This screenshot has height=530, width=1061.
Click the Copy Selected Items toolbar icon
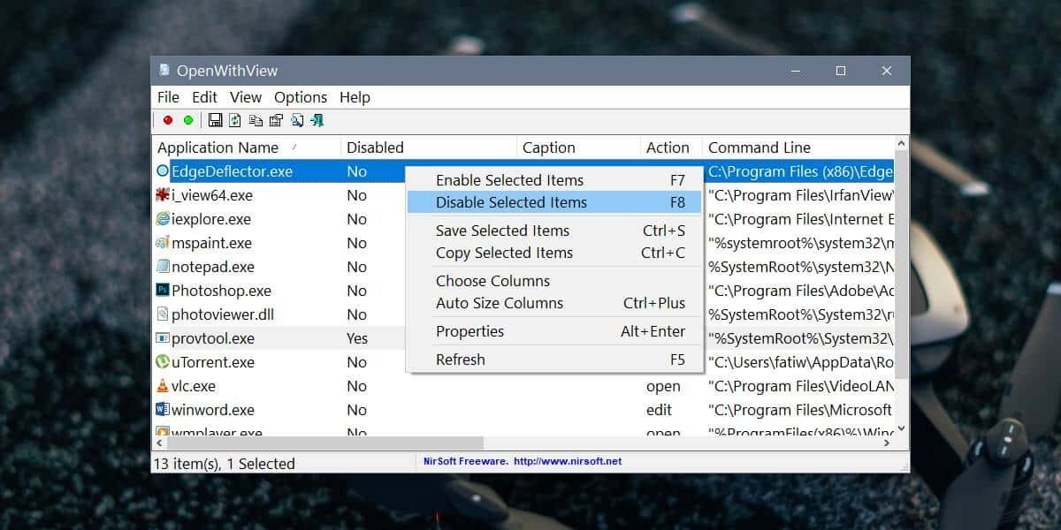click(256, 120)
